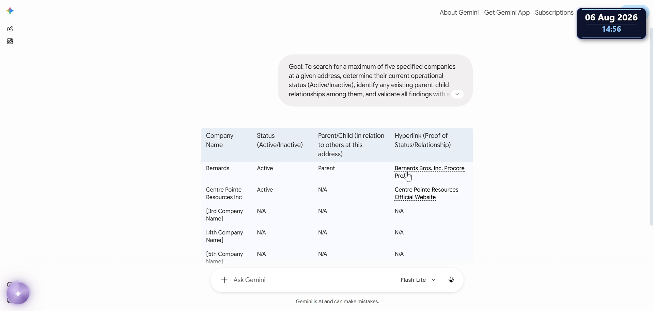Expand the collapsed user prompt message
Image resolution: width=654 pixels, height=311 pixels.
457,94
